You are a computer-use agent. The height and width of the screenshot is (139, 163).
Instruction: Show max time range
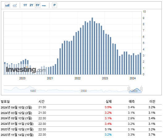pyautogui.click(x=44, y=6)
